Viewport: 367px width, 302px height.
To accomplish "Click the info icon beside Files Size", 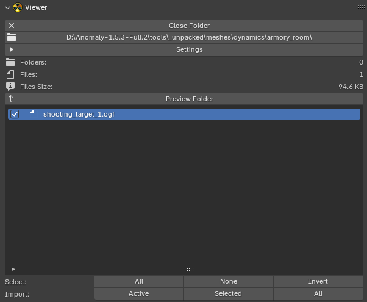I will coord(10,87).
